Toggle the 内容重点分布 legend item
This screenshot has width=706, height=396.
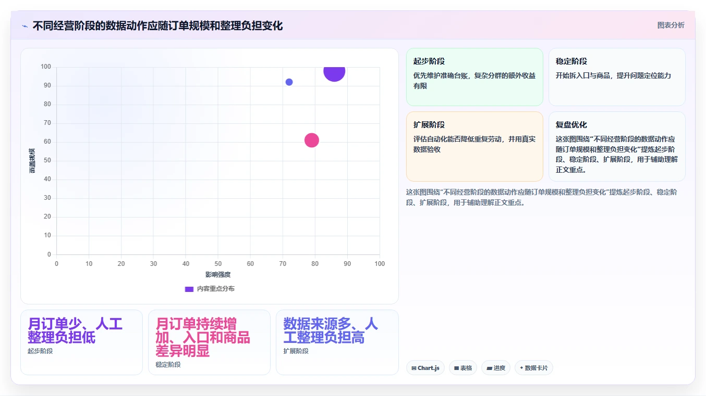coord(210,289)
